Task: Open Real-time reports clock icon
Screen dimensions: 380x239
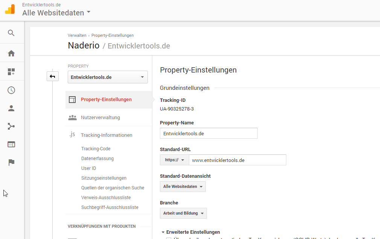Action: 11,90
